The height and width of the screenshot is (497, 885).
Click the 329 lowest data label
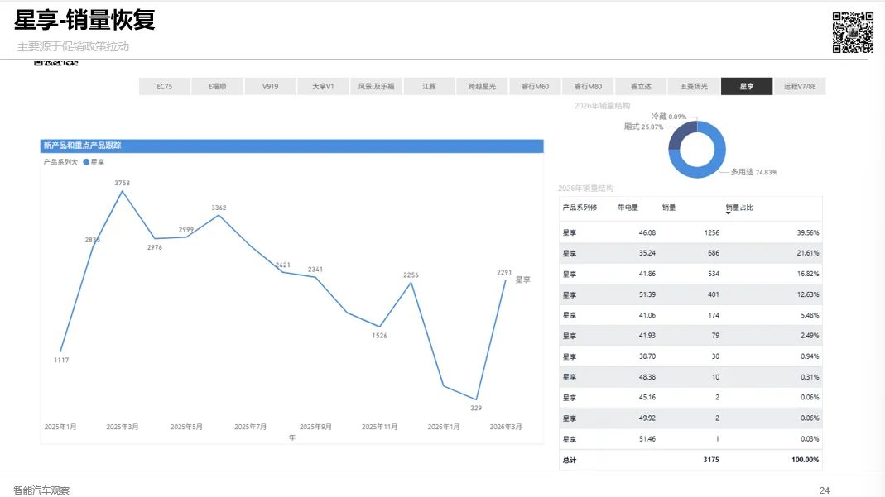(476, 408)
